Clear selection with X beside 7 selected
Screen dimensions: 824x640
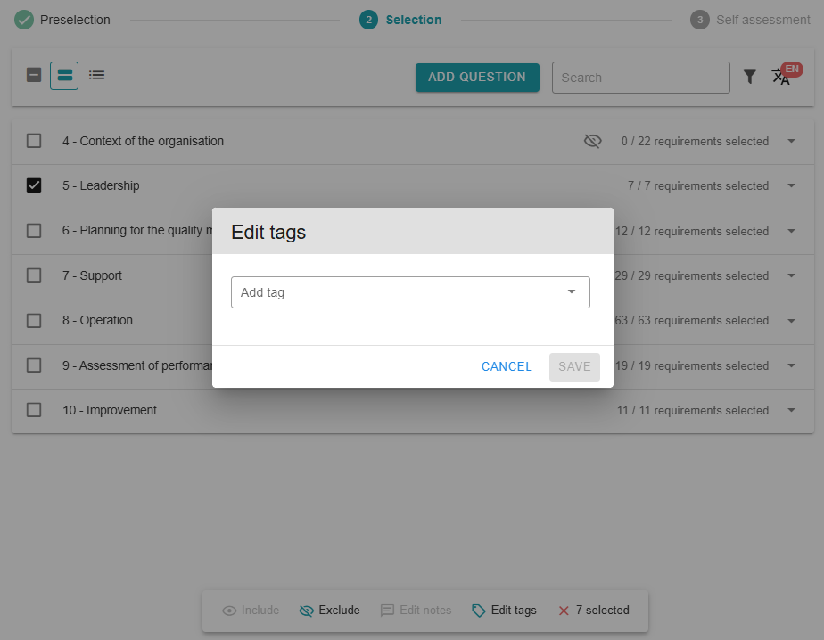(564, 611)
